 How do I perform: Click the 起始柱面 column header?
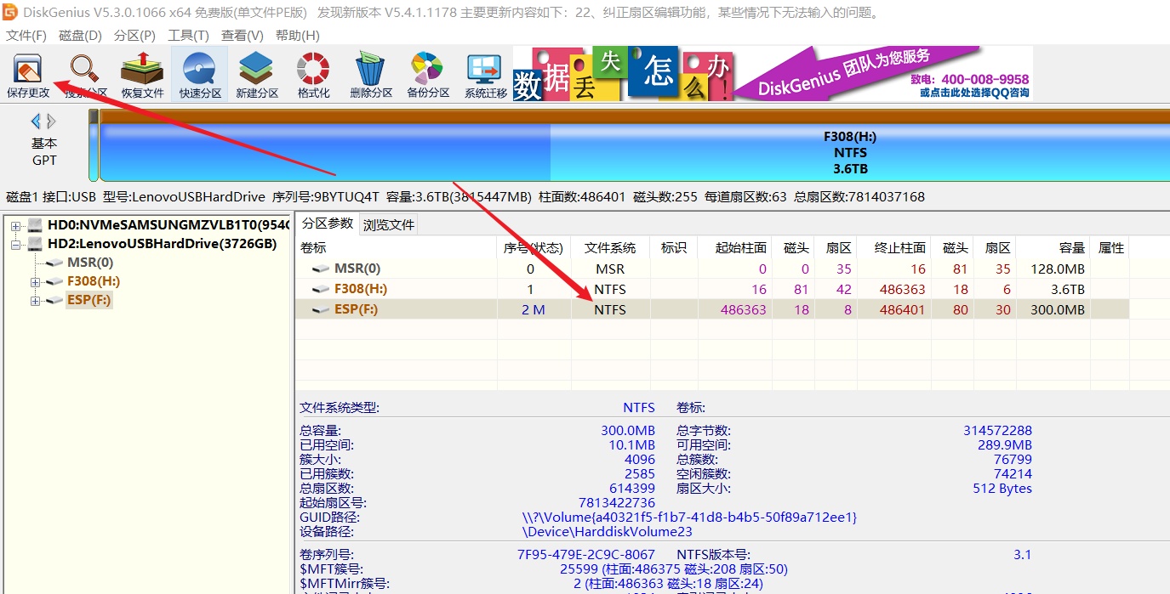pos(741,248)
